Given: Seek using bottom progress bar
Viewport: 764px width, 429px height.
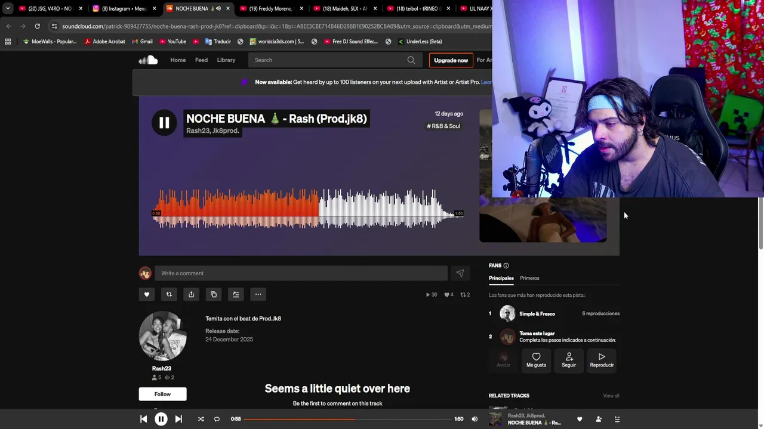Looking at the screenshot, I should coord(347,419).
